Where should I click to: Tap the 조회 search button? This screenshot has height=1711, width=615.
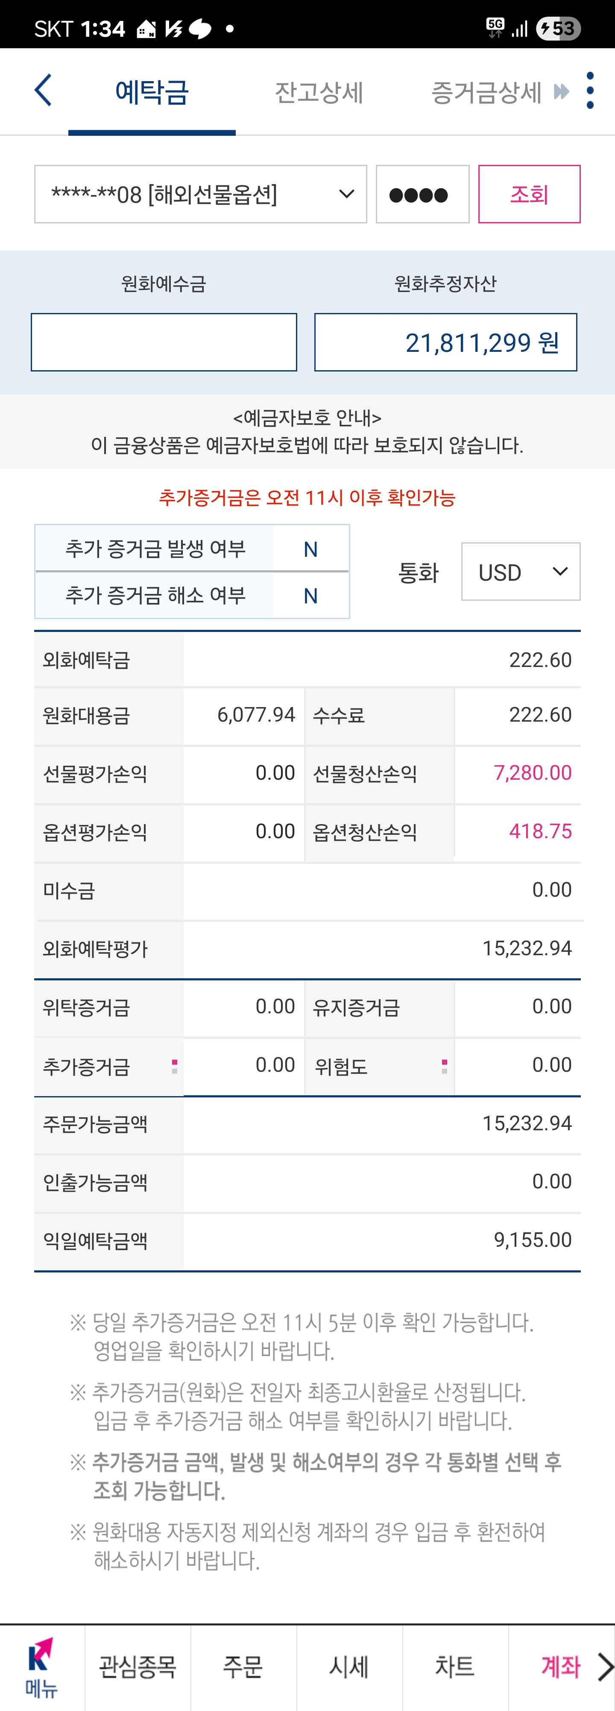(529, 194)
